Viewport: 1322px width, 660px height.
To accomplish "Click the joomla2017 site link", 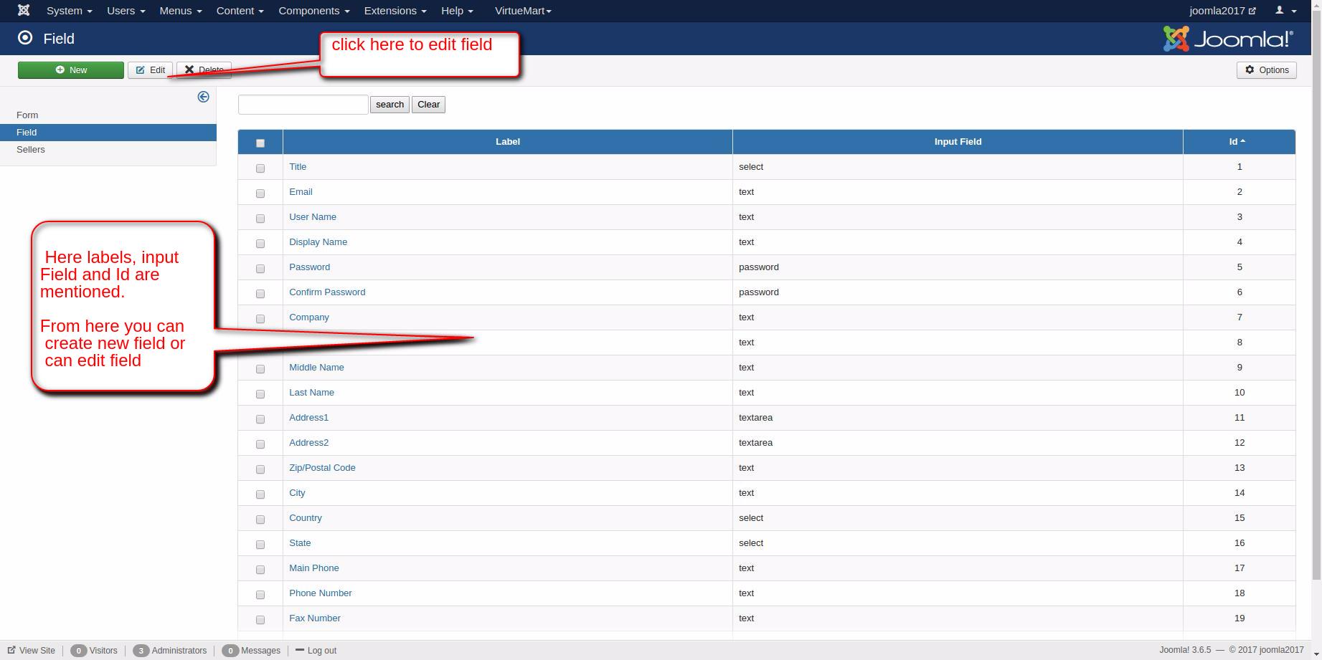I will click(1222, 11).
